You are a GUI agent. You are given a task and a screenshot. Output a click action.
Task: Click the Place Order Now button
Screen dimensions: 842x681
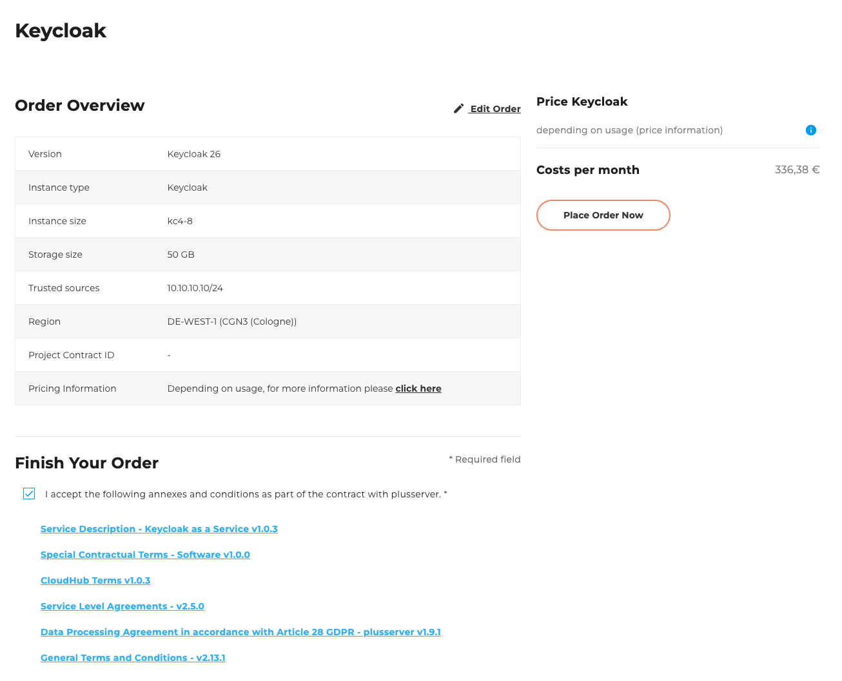[x=603, y=215]
